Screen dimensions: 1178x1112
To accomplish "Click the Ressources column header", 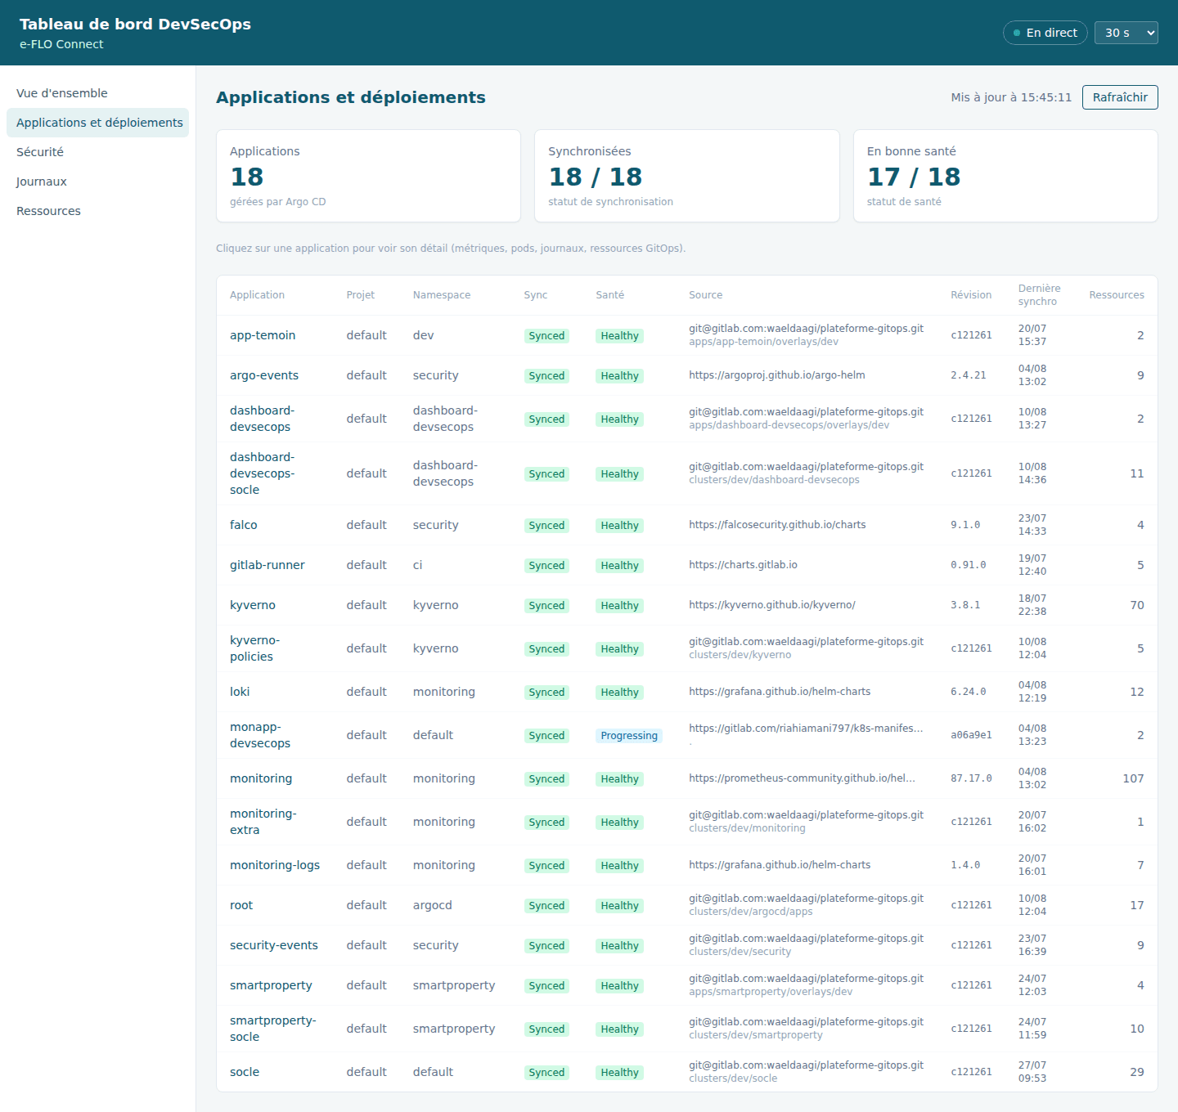I will click(x=1117, y=295).
